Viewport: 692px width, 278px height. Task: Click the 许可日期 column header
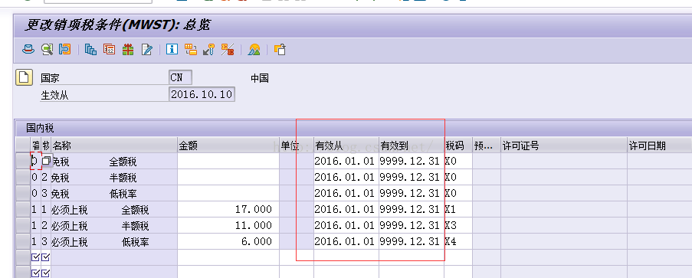click(x=660, y=146)
